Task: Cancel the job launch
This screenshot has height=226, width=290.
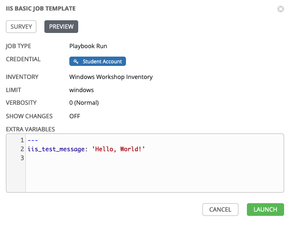Action: pos(220,210)
